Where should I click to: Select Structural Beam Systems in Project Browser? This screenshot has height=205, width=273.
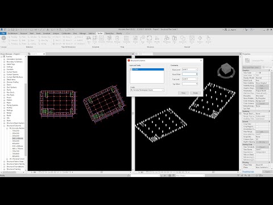(x=15, y=123)
